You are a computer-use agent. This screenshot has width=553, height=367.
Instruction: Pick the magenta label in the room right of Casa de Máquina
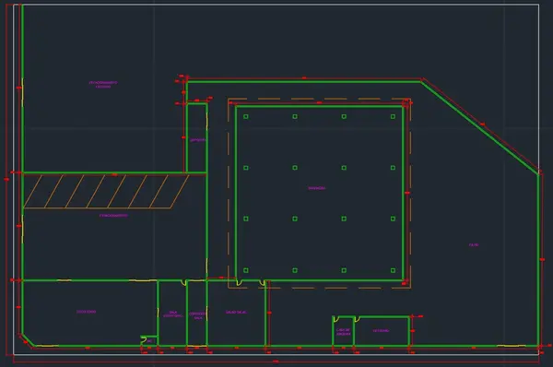coord(381,331)
